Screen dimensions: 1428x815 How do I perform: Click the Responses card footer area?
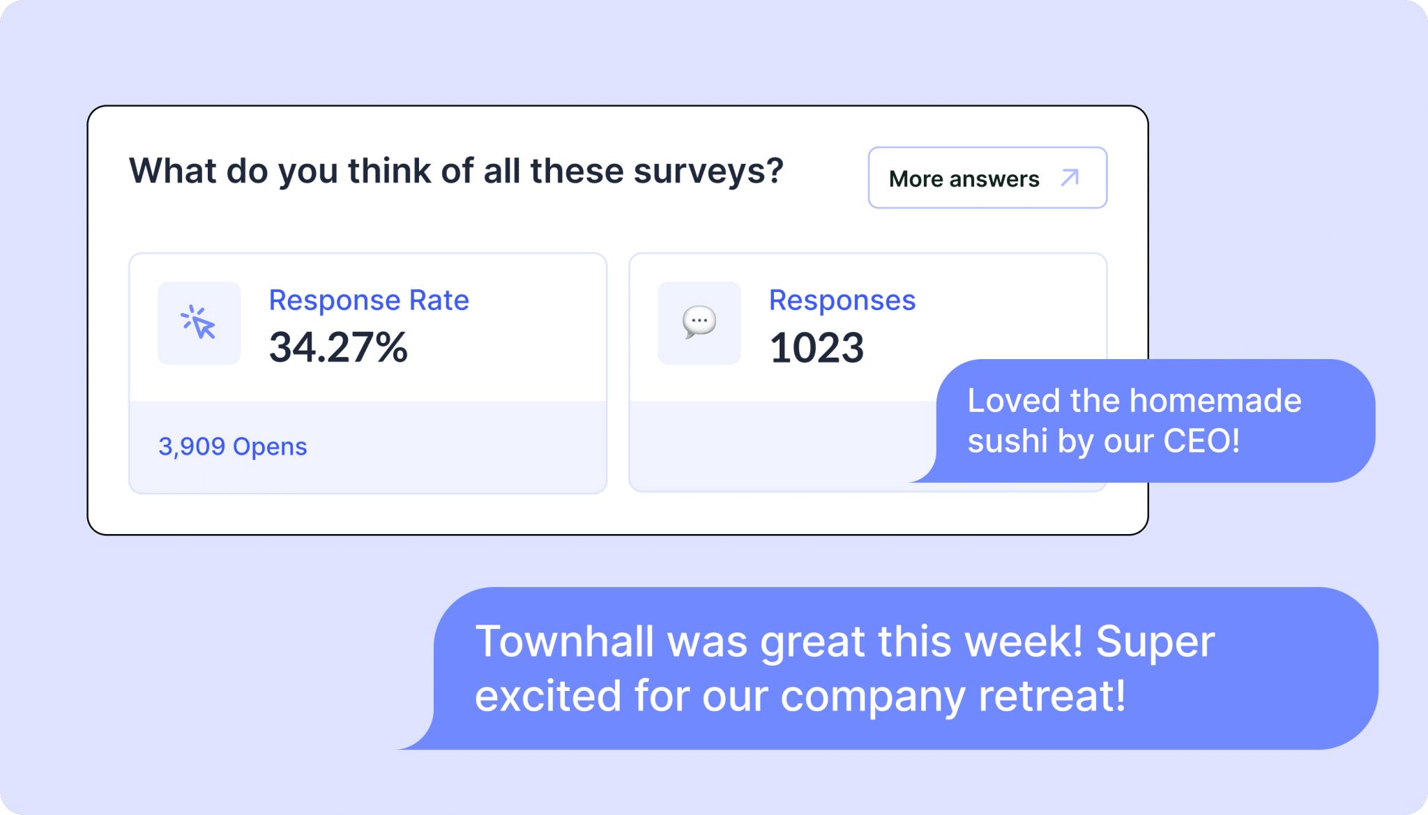coord(782,445)
